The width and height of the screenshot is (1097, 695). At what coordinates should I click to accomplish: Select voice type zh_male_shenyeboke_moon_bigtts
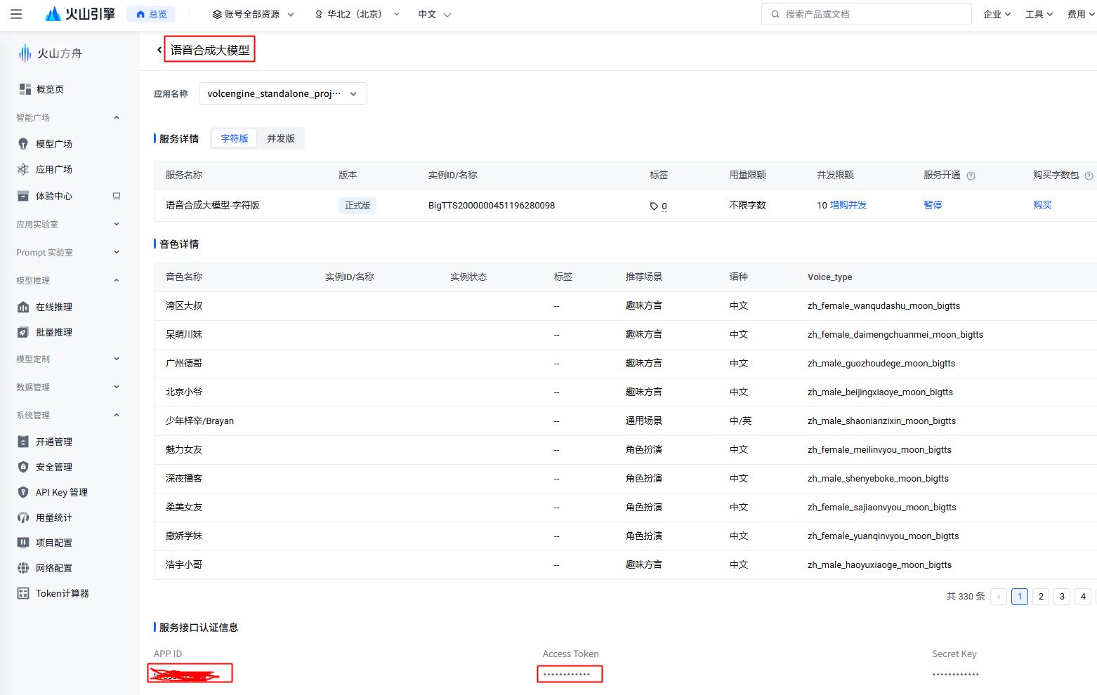click(878, 478)
